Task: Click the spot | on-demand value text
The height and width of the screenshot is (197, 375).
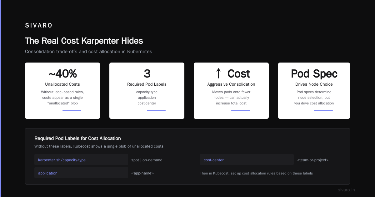Action: 147,160
